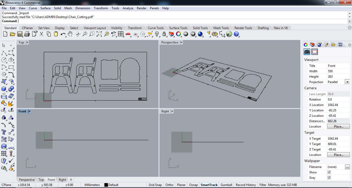Click the Lock objects padlock icon
This screenshot has width=352, height=188.
click(164, 34)
